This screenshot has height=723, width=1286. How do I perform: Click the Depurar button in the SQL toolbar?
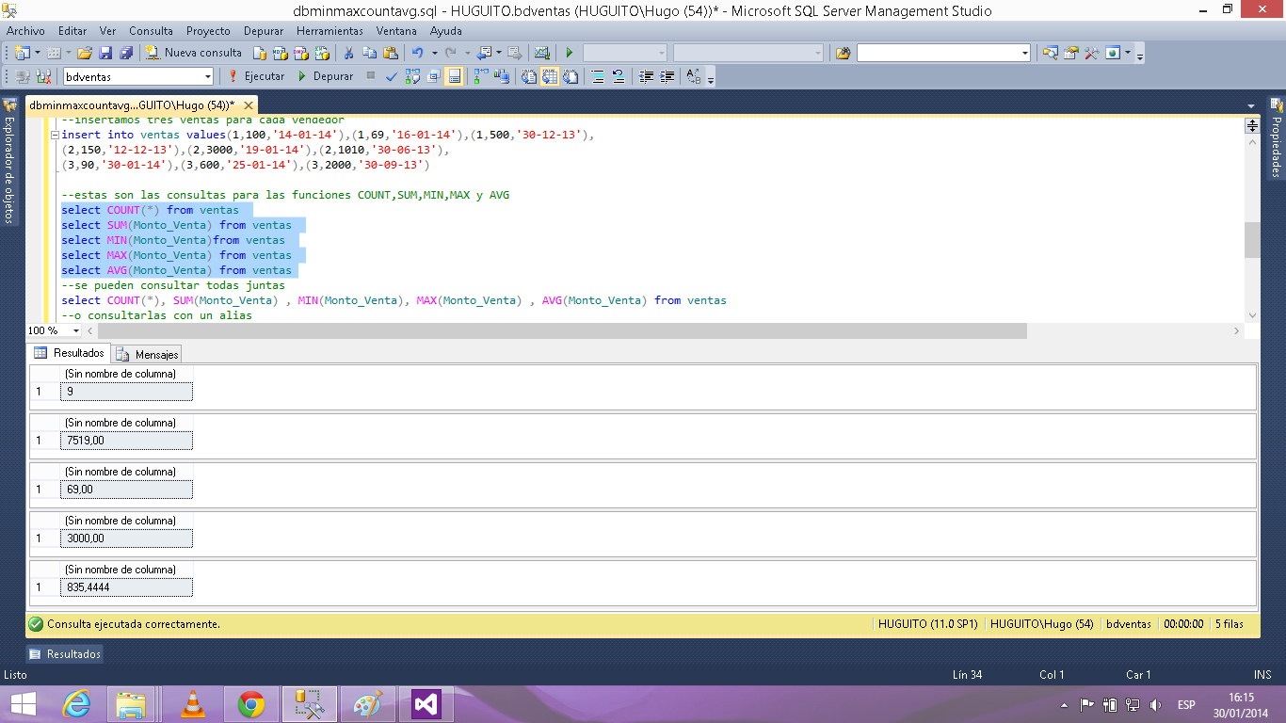(326, 76)
